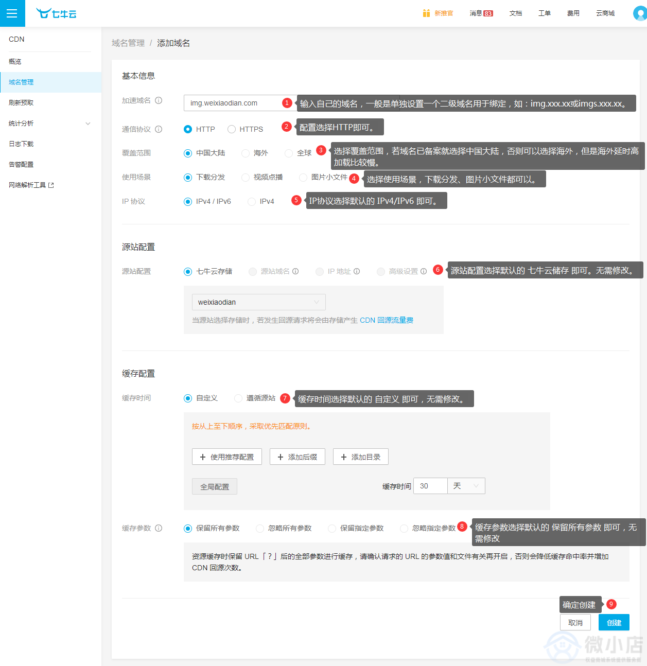Click the info icon next to 通信协议
Image resolution: width=647 pixels, height=666 pixels.
159,129
